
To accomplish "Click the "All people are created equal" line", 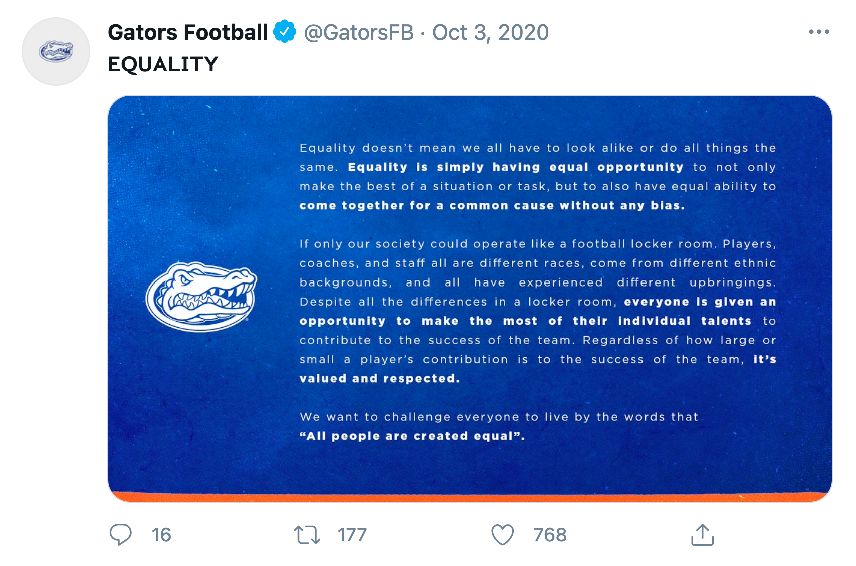I will pyautogui.click(x=412, y=436).
